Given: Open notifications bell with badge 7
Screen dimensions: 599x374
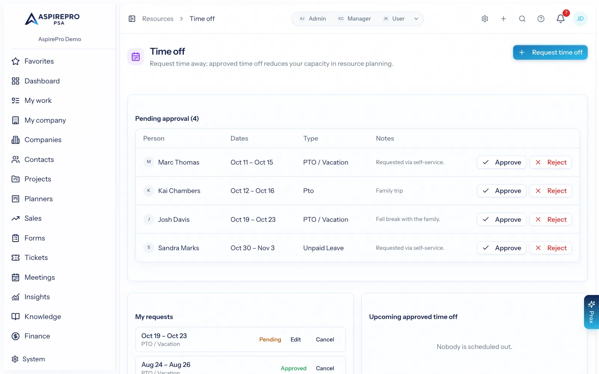Looking at the screenshot, I should pos(561,18).
